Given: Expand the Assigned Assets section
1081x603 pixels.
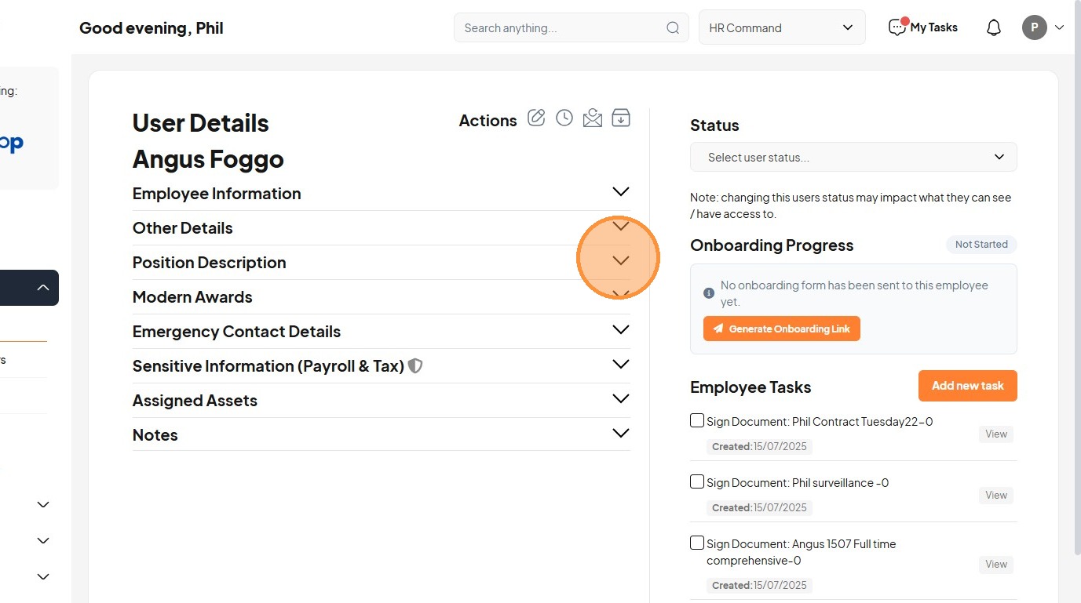Looking at the screenshot, I should 620,399.
